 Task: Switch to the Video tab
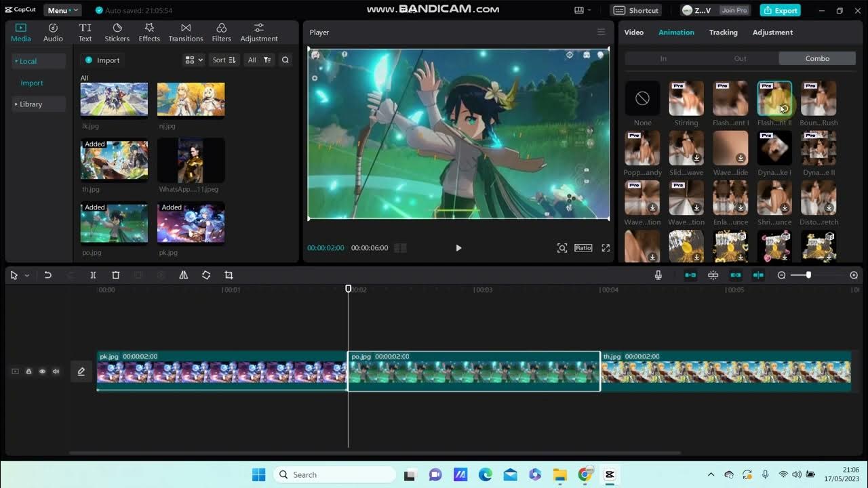coord(633,33)
